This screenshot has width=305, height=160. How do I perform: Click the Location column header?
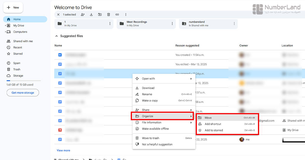[287, 45]
